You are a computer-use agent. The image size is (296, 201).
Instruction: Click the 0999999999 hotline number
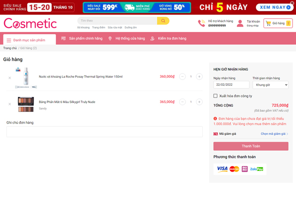pyautogui.click(x=217, y=26)
